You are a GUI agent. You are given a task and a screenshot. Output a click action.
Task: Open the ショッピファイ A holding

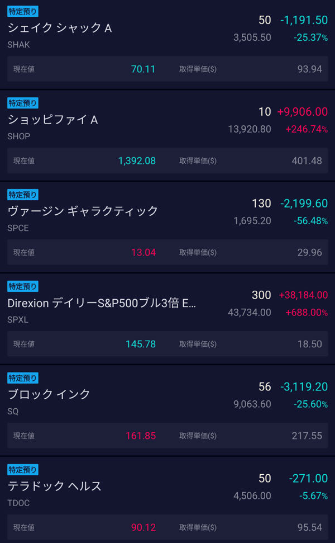click(53, 120)
